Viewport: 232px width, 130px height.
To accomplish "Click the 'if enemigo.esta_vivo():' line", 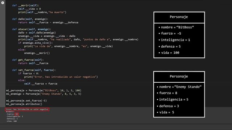I will click(x=36, y=43).
